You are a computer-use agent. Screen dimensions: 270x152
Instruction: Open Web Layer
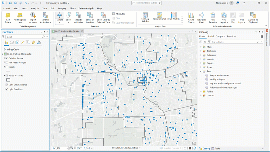[242, 18]
